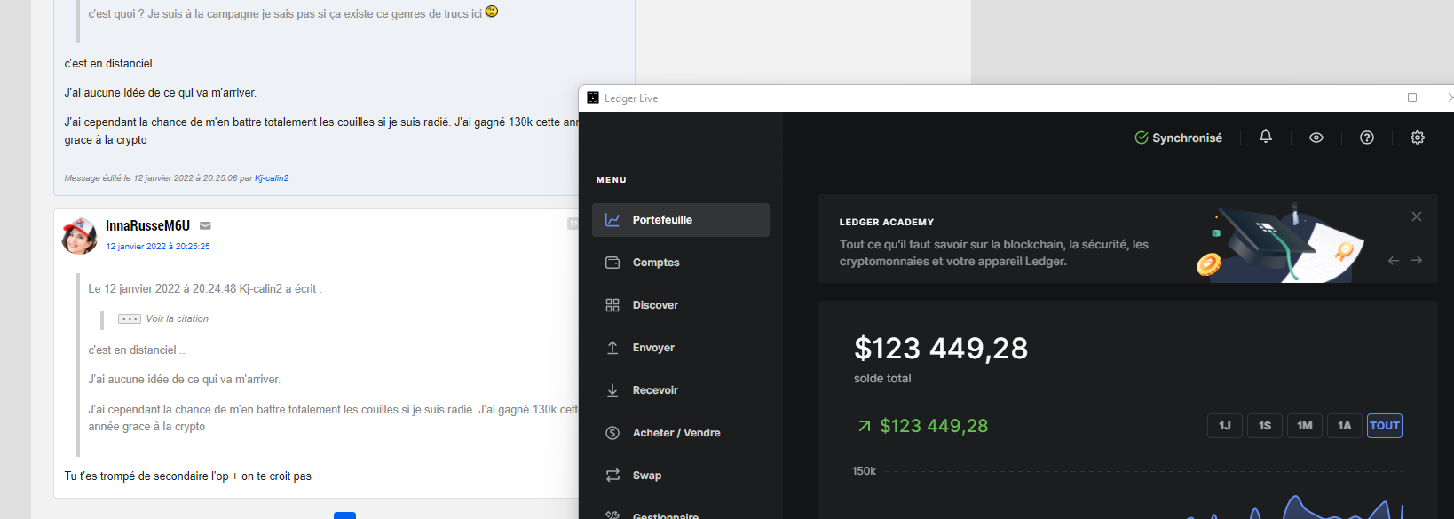Screen dimensions: 1454x519
Task: Click the Acheter / Vendre dollar icon
Action: click(x=612, y=433)
